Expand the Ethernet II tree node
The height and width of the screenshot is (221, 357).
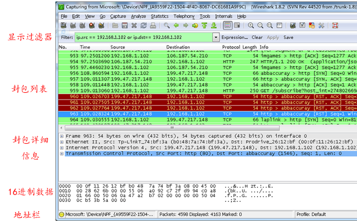[62, 142]
